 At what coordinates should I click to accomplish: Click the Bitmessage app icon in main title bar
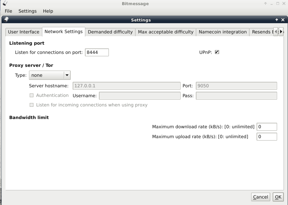5,3
